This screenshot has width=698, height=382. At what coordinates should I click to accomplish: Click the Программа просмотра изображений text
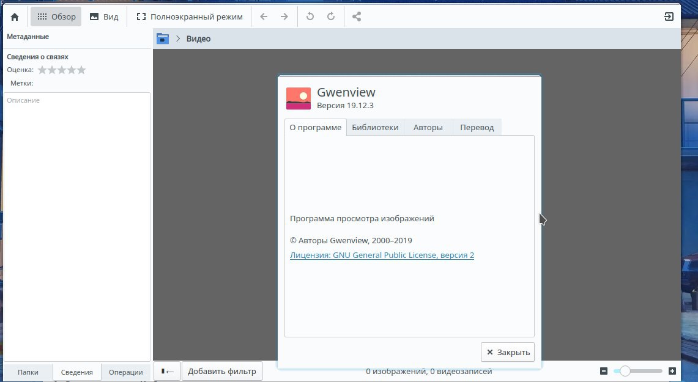362,218
